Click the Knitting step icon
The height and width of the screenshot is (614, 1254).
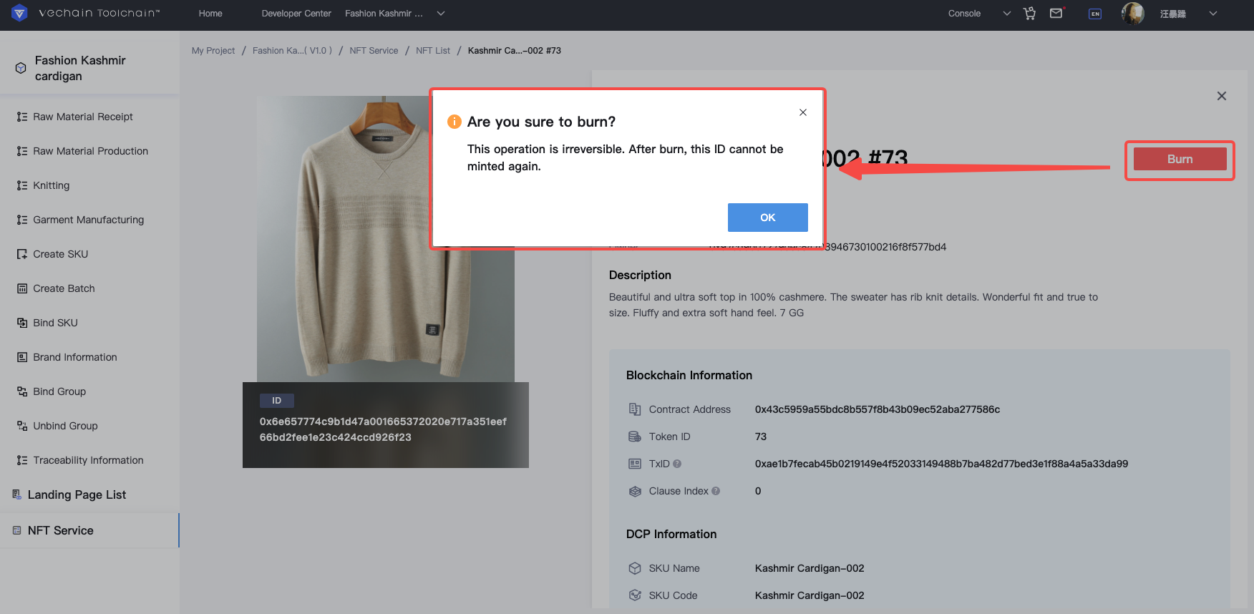(x=22, y=185)
